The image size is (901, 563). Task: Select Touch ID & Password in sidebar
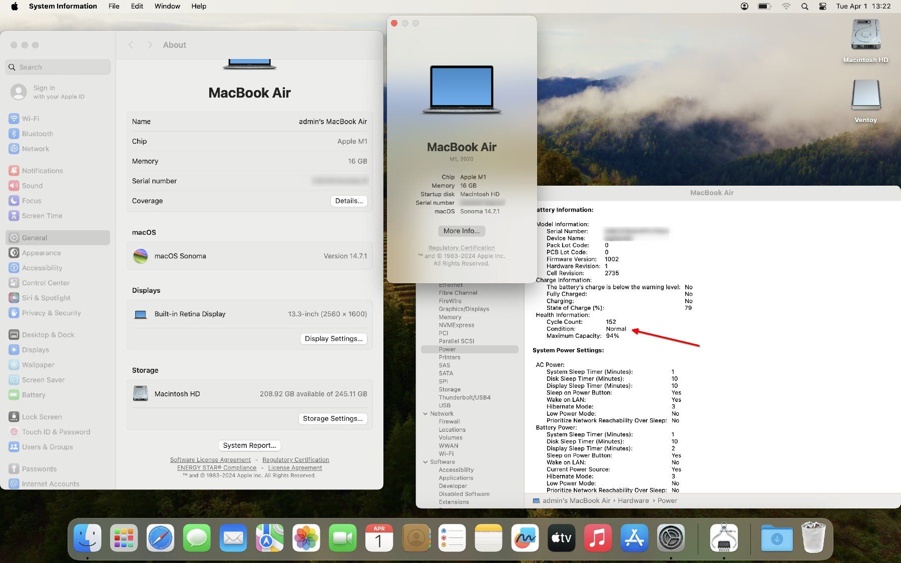coord(58,432)
